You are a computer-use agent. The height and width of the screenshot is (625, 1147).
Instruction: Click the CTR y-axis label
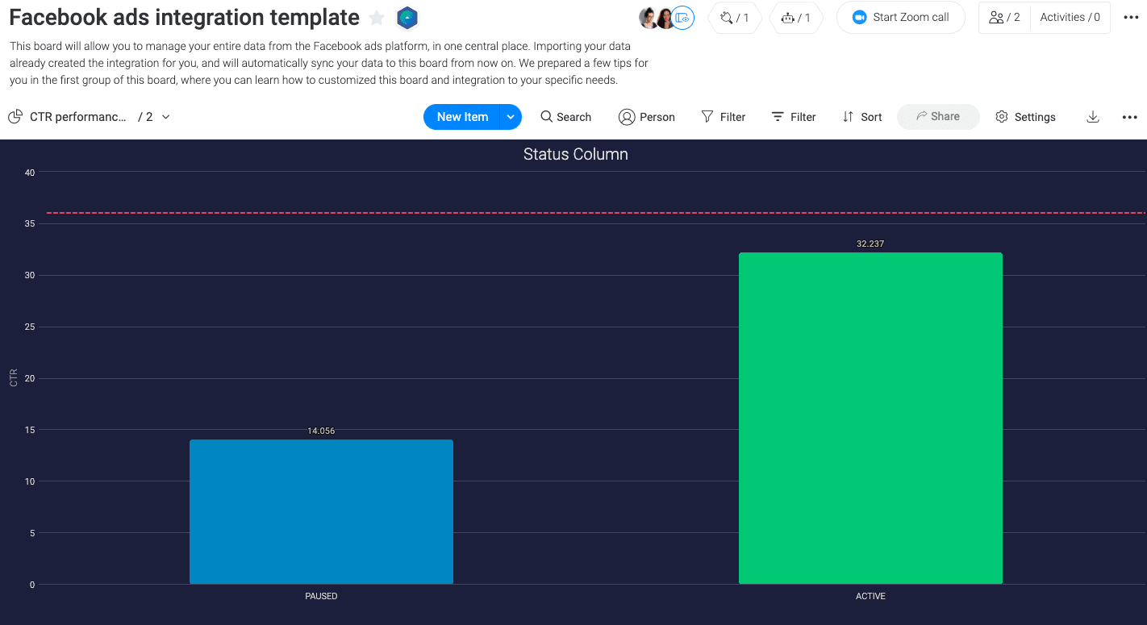click(14, 377)
